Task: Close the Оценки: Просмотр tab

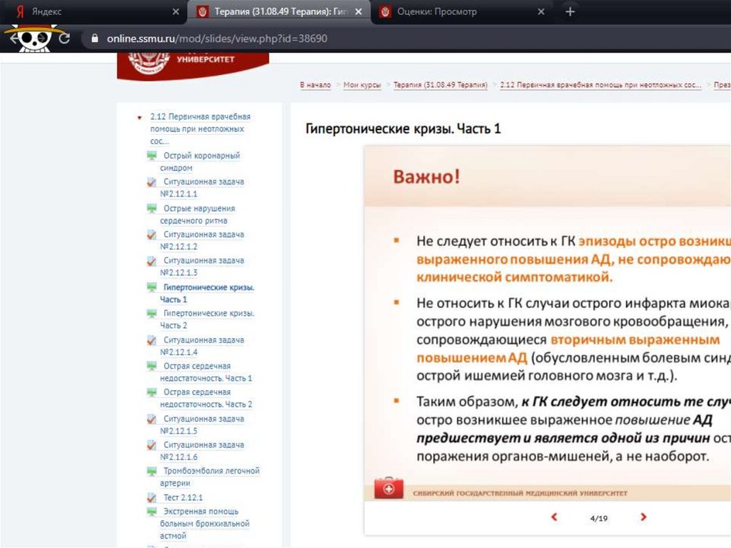Action: point(541,11)
